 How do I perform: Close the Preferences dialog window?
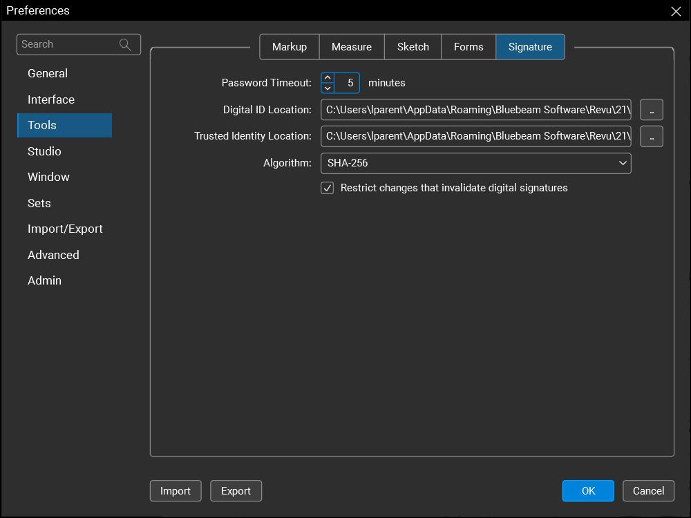coord(676,11)
